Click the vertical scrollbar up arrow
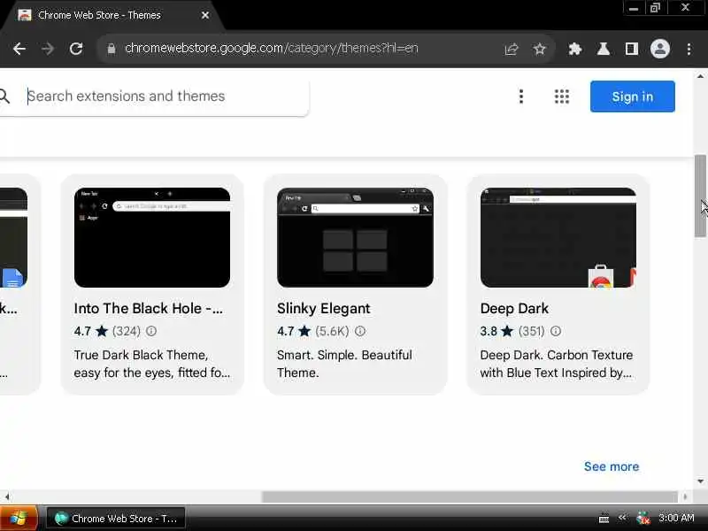Screen dimensions: 708x531 (700, 76)
